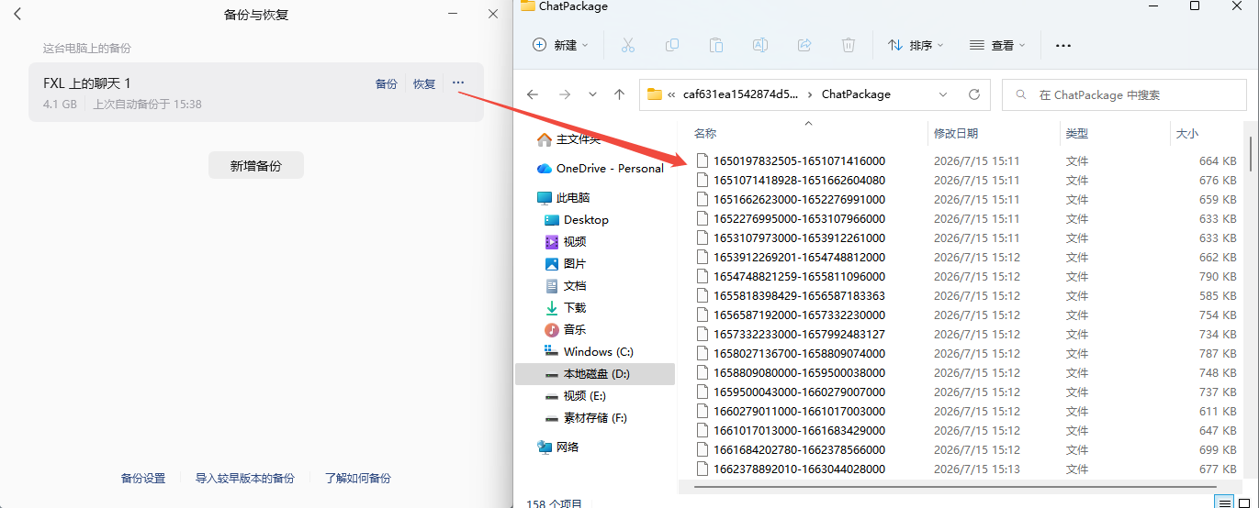This screenshot has width=1259, height=508.
Task: Open the Music library in sidebar
Action: pyautogui.click(x=566, y=330)
